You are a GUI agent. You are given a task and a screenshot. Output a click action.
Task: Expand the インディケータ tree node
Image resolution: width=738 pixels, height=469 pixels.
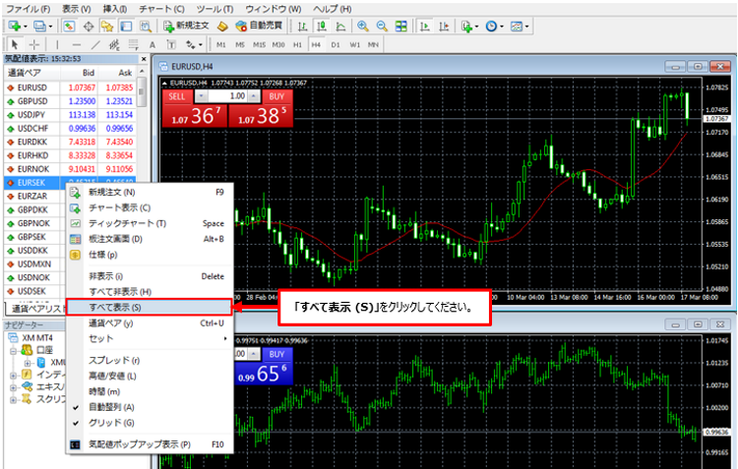click(13, 374)
